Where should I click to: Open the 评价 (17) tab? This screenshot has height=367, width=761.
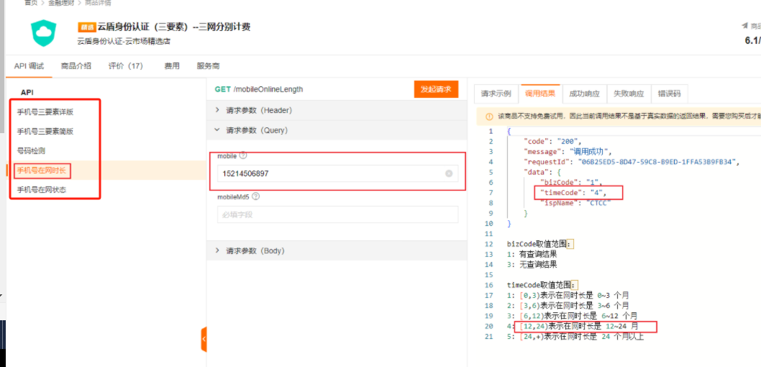[126, 66]
